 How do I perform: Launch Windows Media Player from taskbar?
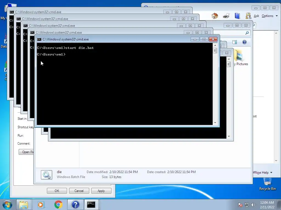coord(41,205)
